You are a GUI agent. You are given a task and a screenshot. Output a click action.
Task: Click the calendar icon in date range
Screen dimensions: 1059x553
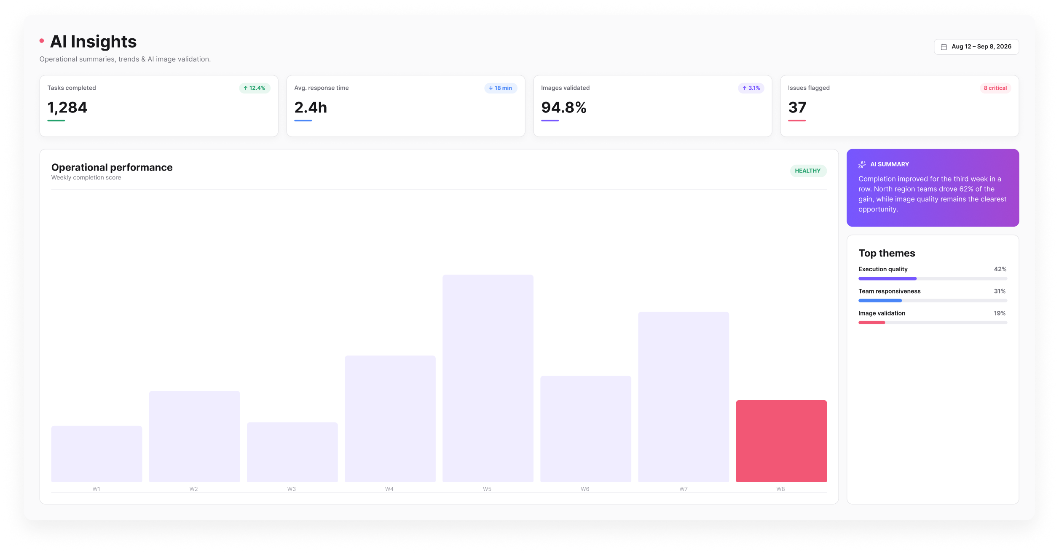click(944, 47)
